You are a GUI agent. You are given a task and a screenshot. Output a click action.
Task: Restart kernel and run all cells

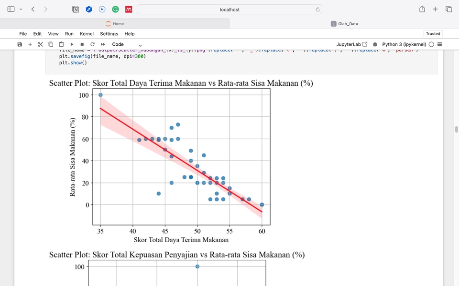coord(103,44)
